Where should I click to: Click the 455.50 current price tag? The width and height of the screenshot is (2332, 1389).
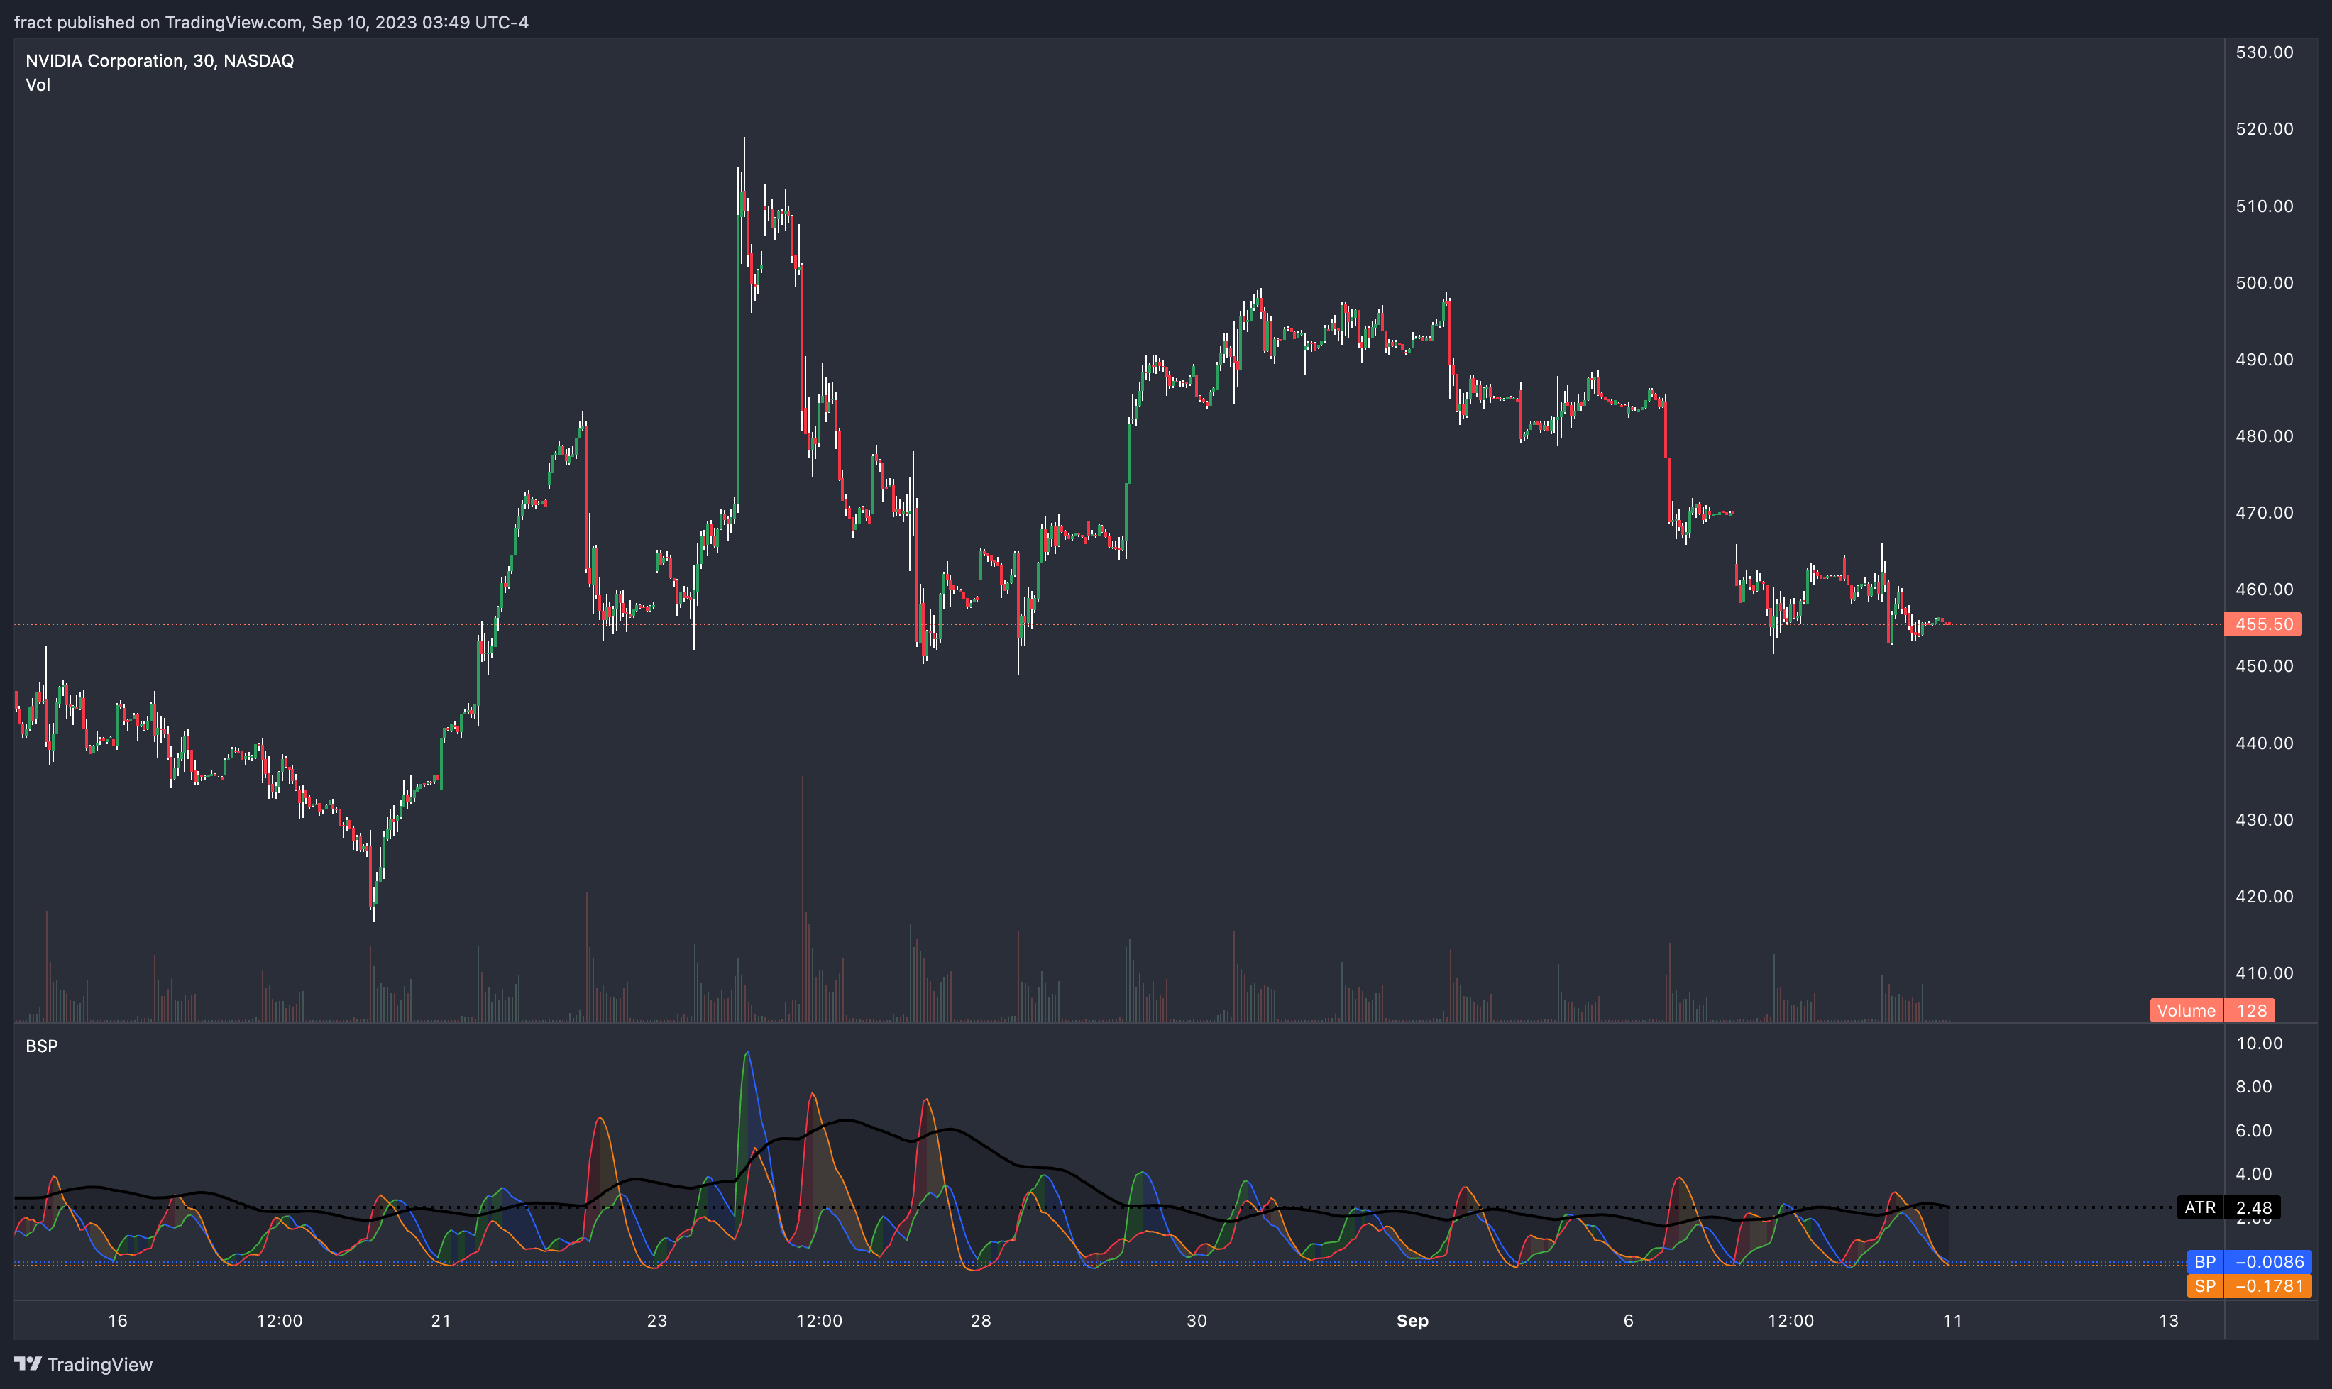(2262, 624)
